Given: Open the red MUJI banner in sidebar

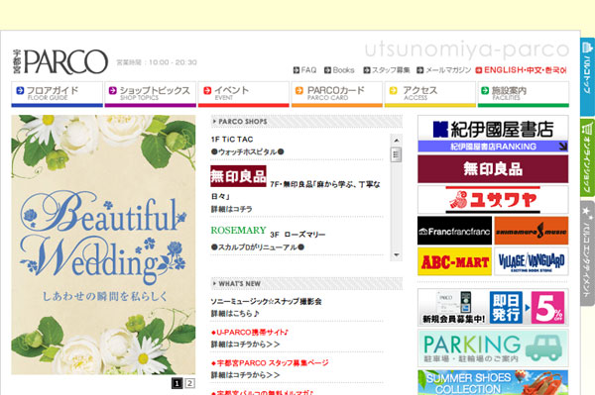Looking at the screenshot, I should (493, 169).
